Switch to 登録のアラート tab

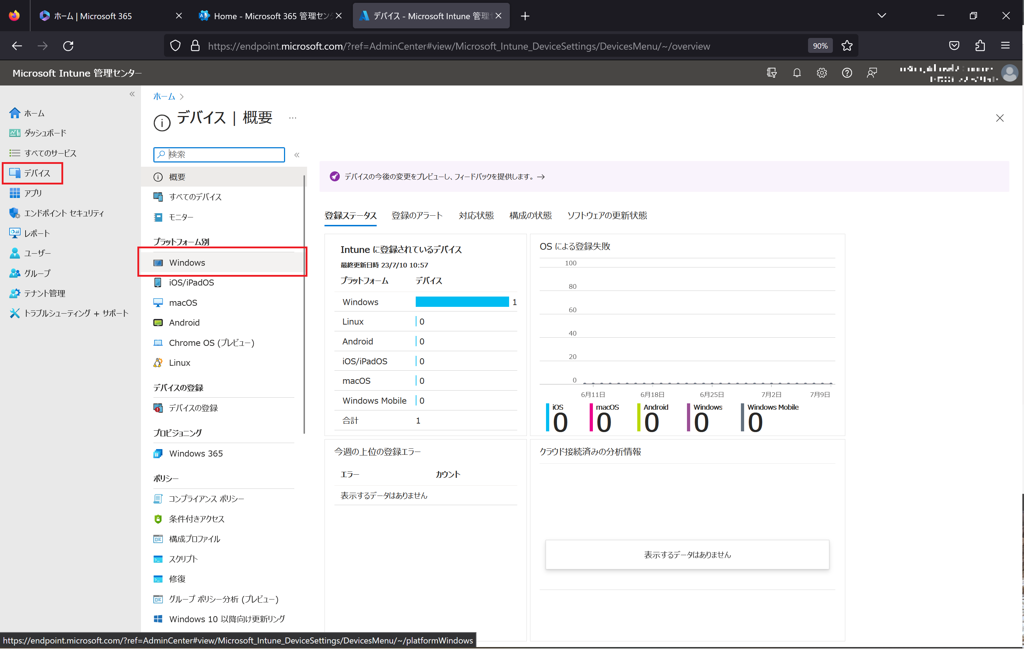click(418, 216)
